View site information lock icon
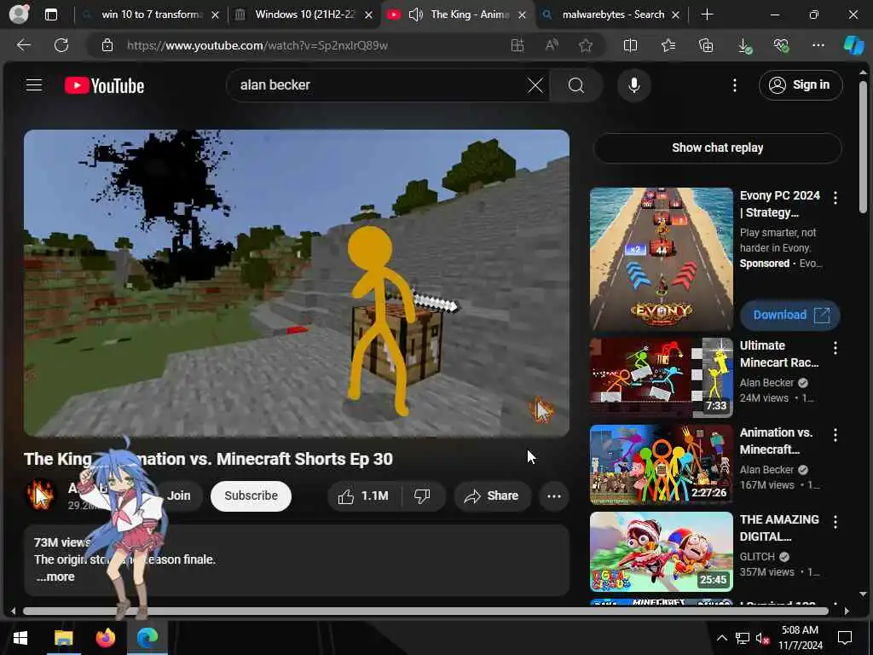This screenshot has width=873, height=655. (107, 45)
